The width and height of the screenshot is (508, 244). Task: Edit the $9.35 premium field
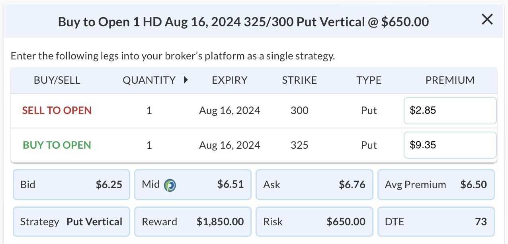click(450, 145)
